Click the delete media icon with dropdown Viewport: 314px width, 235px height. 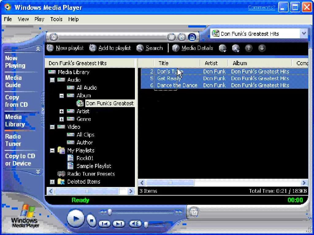click(x=236, y=48)
